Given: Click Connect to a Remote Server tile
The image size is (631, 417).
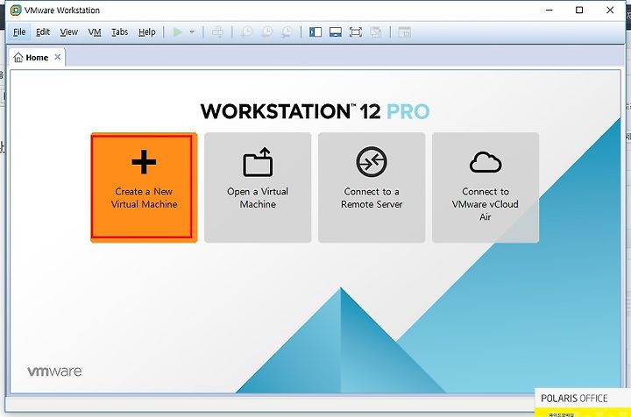Looking at the screenshot, I should pyautogui.click(x=372, y=187).
